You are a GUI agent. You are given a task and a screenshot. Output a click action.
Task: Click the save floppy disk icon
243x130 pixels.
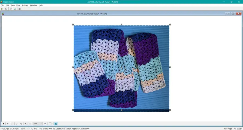6,9
